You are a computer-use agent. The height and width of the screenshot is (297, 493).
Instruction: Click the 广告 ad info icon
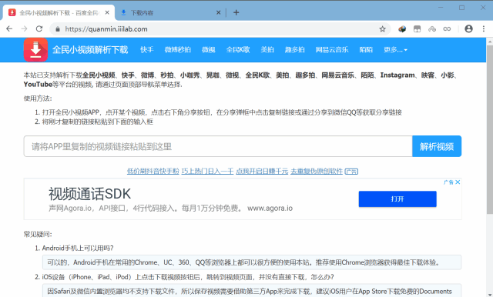click(448, 182)
